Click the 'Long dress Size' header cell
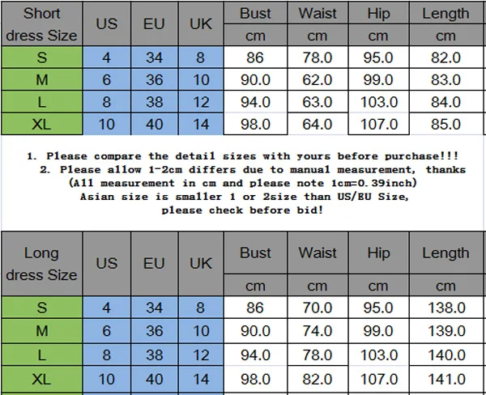This screenshot has width=486, height=395. [42, 264]
